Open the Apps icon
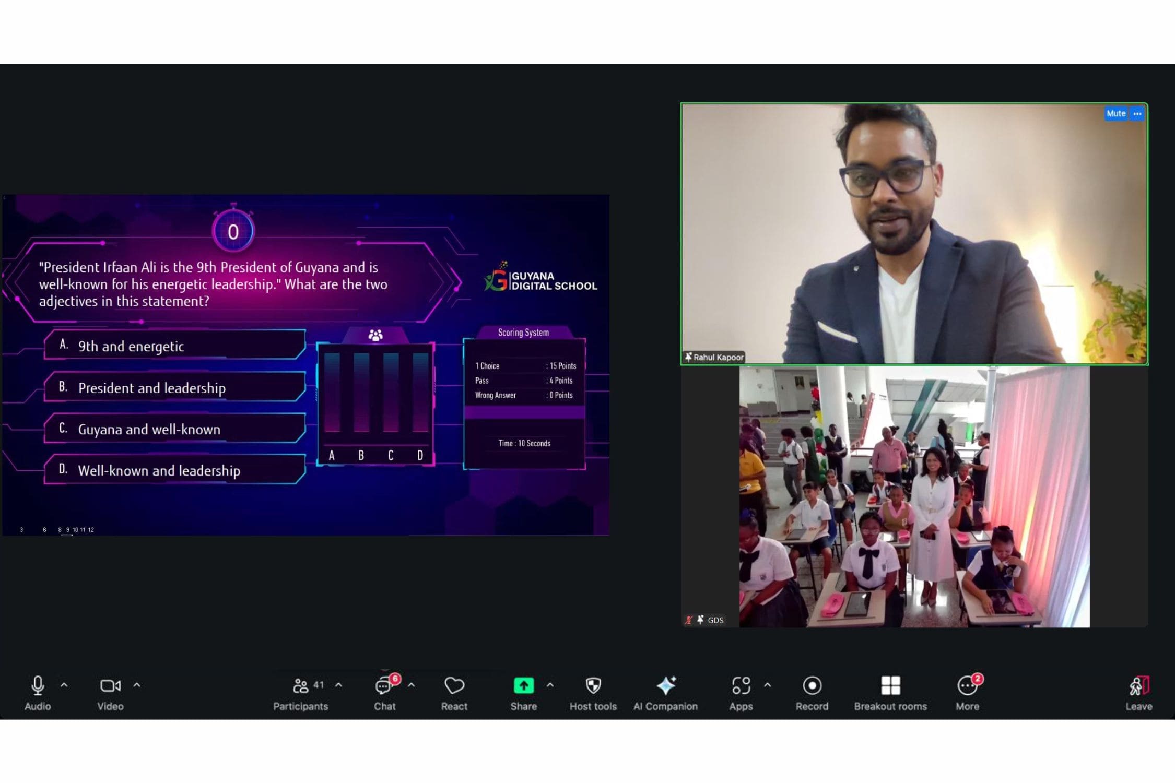1175x783 pixels. click(741, 686)
